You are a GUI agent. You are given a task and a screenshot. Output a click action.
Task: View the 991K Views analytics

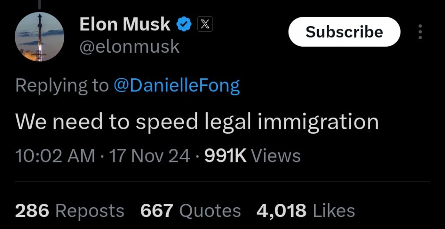point(252,156)
